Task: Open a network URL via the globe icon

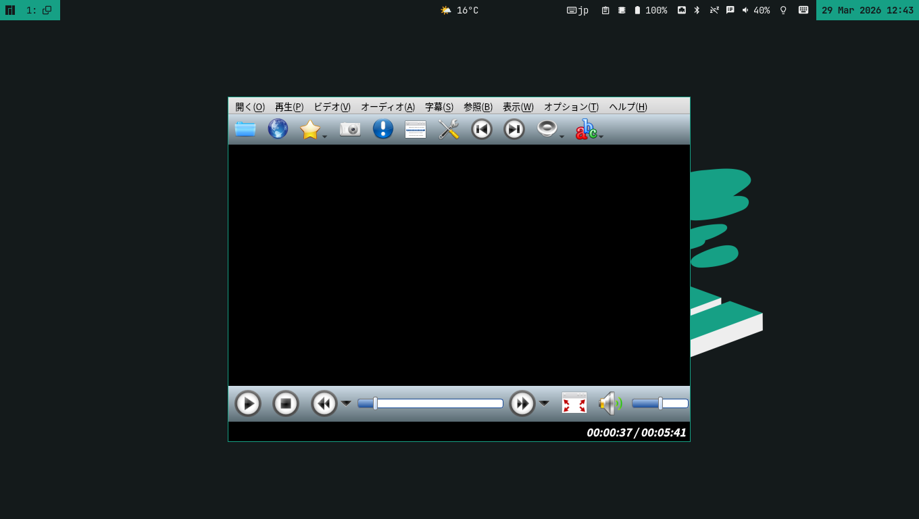Action: tap(278, 129)
